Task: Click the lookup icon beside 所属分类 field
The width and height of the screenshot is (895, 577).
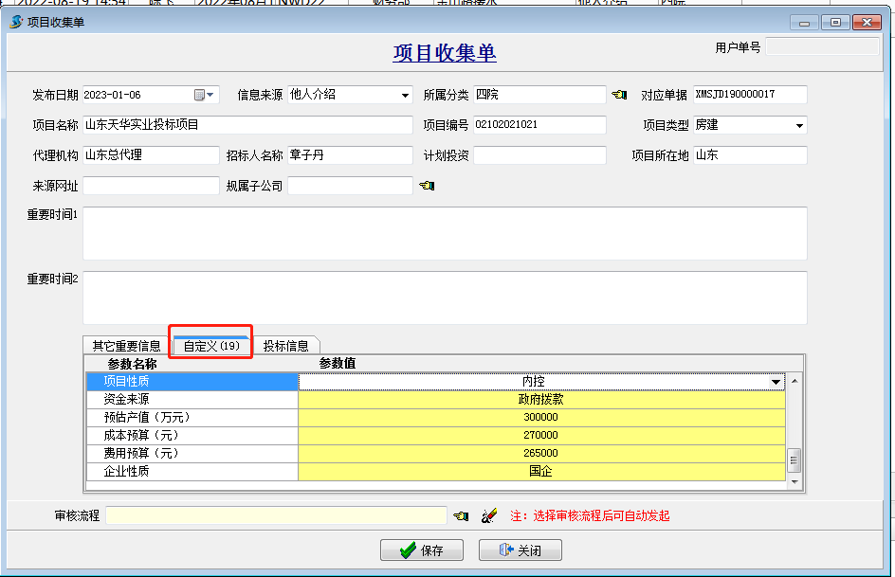Action: click(x=619, y=95)
